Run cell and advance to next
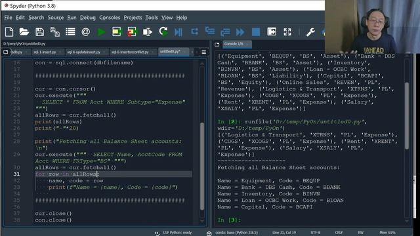 [132, 32]
